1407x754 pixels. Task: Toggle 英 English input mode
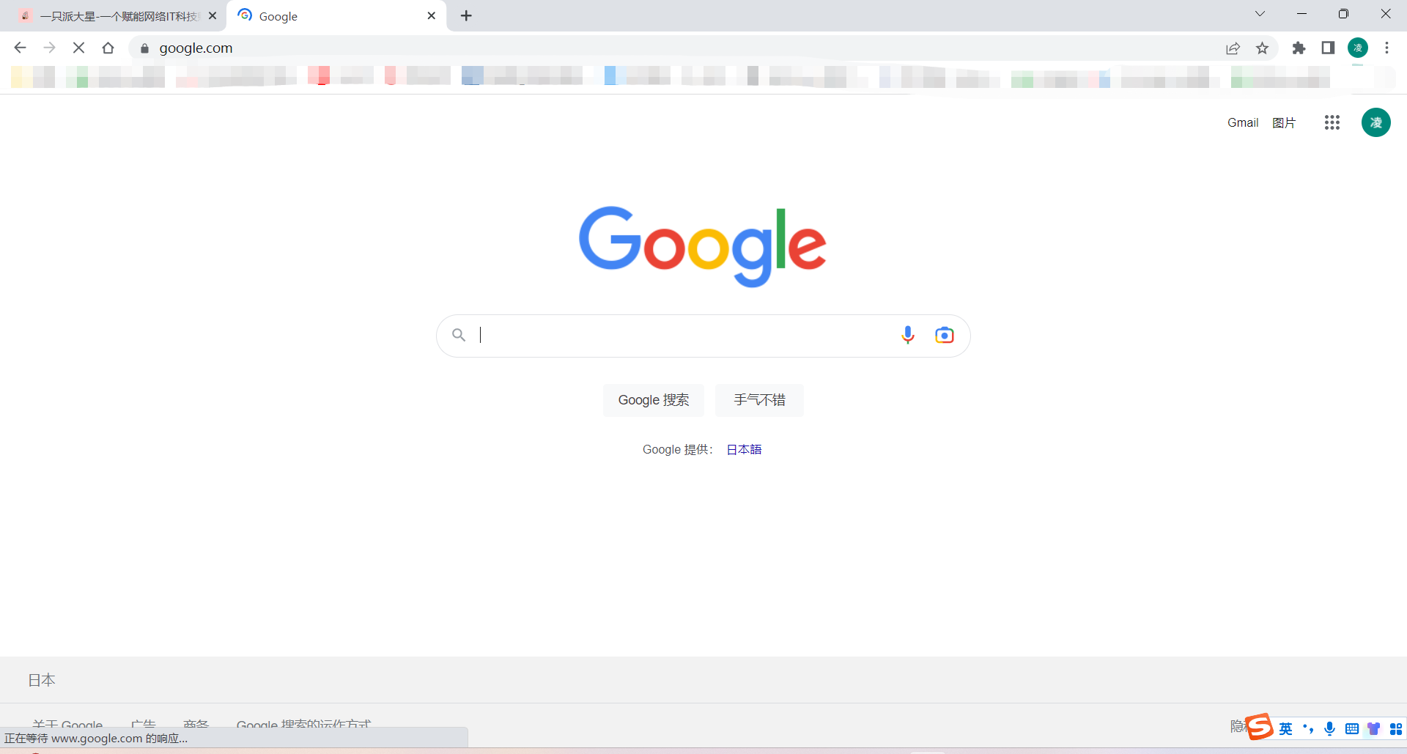pyautogui.click(x=1286, y=729)
